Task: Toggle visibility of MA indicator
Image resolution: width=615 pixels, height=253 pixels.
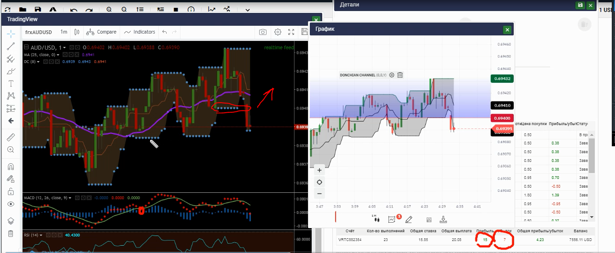Action: click(x=65, y=55)
